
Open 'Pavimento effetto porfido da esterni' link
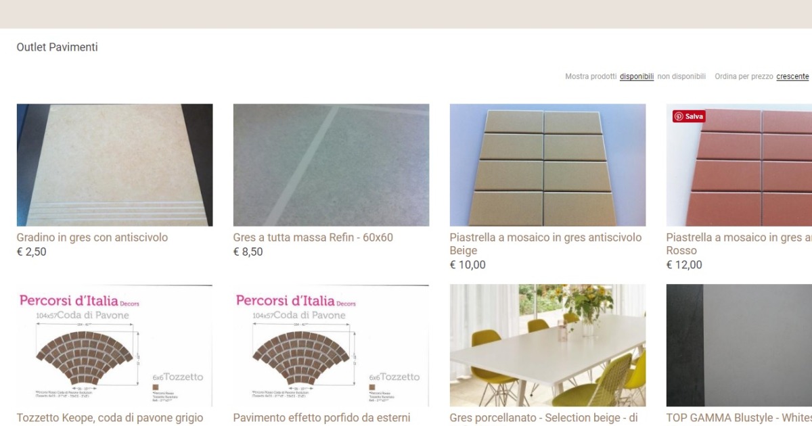tap(321, 418)
